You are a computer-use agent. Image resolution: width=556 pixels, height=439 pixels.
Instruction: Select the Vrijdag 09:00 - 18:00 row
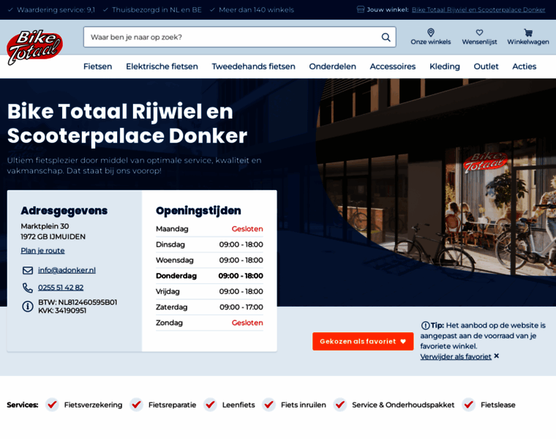[209, 291]
